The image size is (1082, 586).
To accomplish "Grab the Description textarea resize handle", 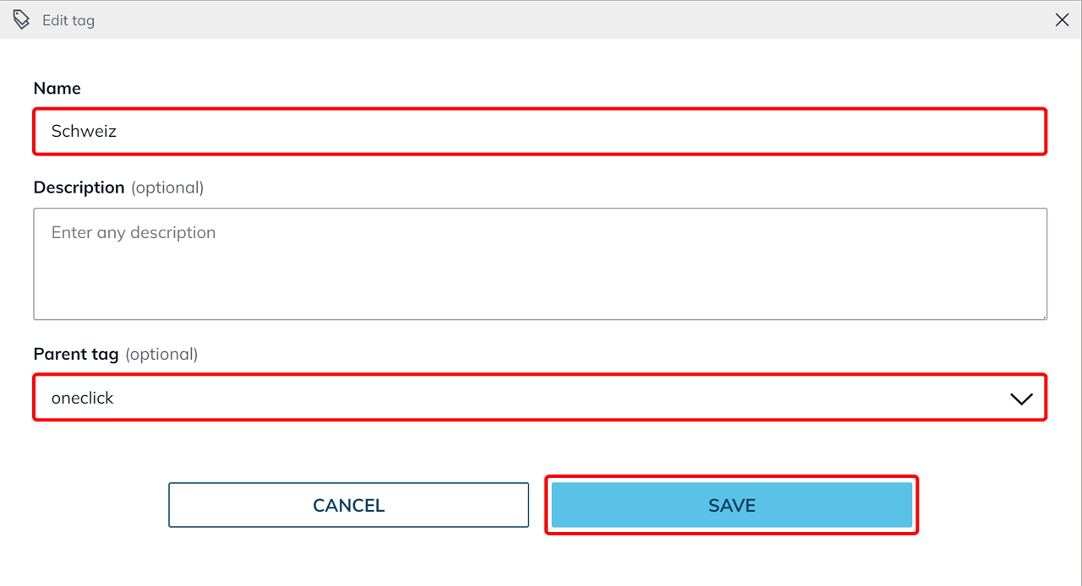I will [1043, 316].
